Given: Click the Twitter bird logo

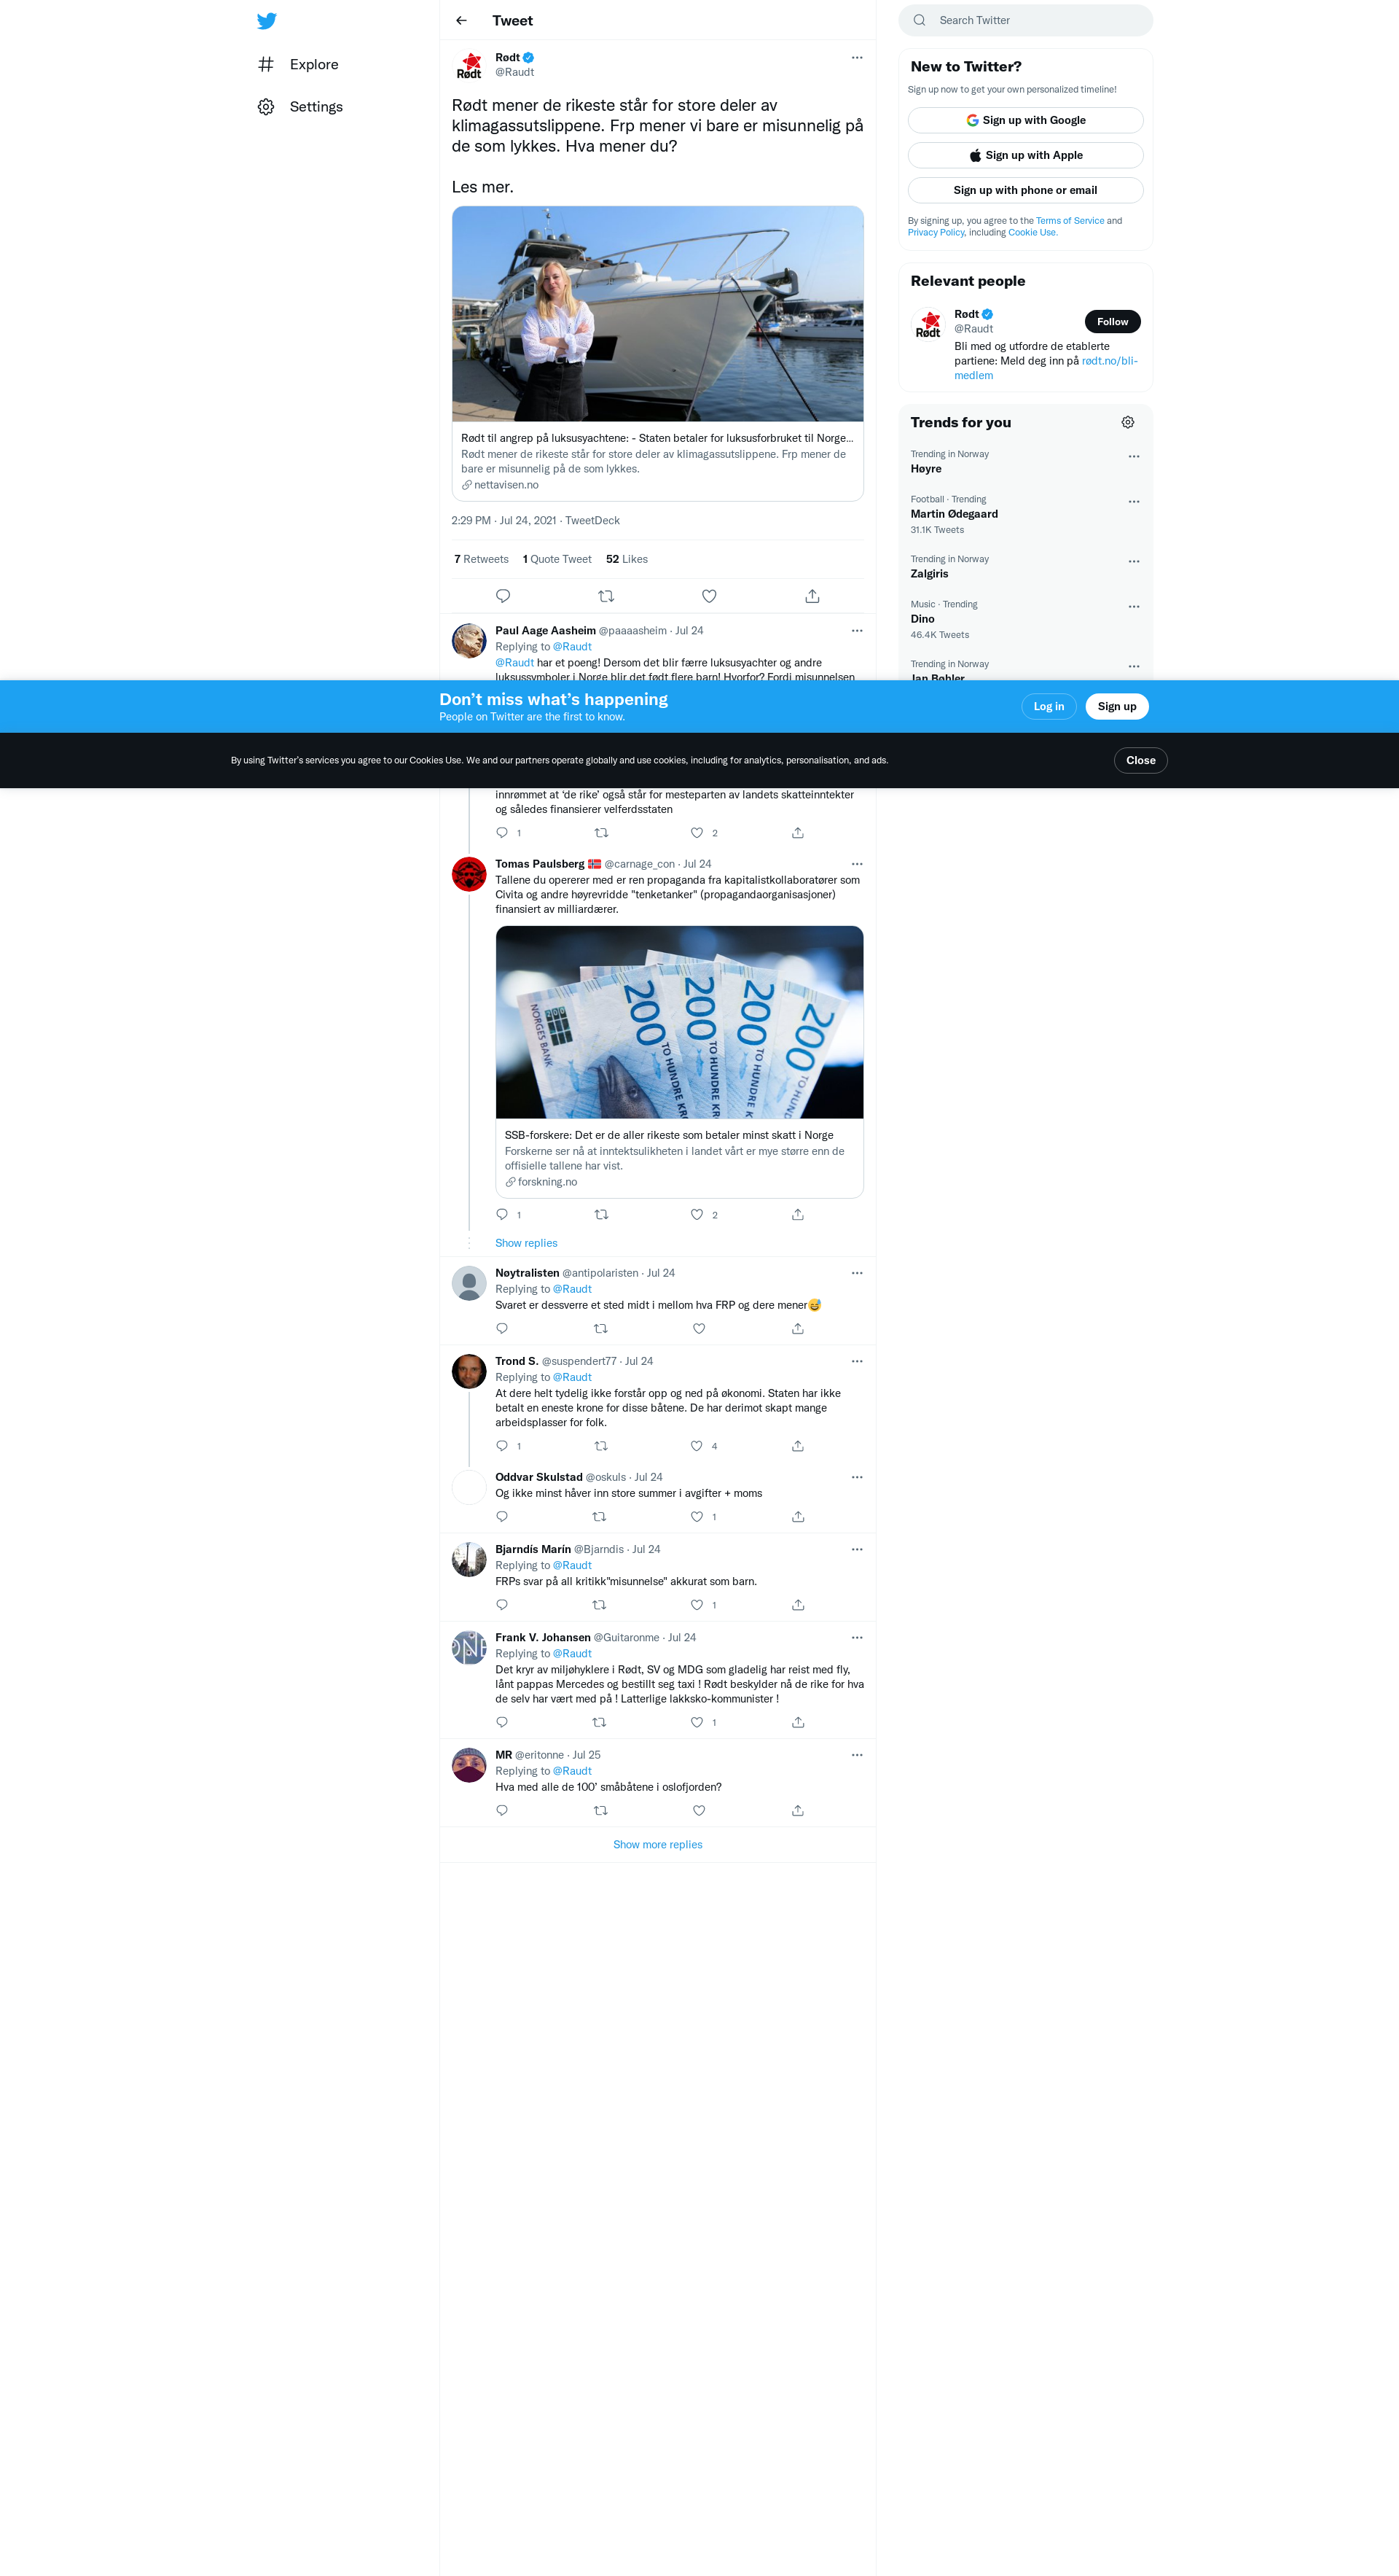Looking at the screenshot, I should pyautogui.click(x=266, y=21).
